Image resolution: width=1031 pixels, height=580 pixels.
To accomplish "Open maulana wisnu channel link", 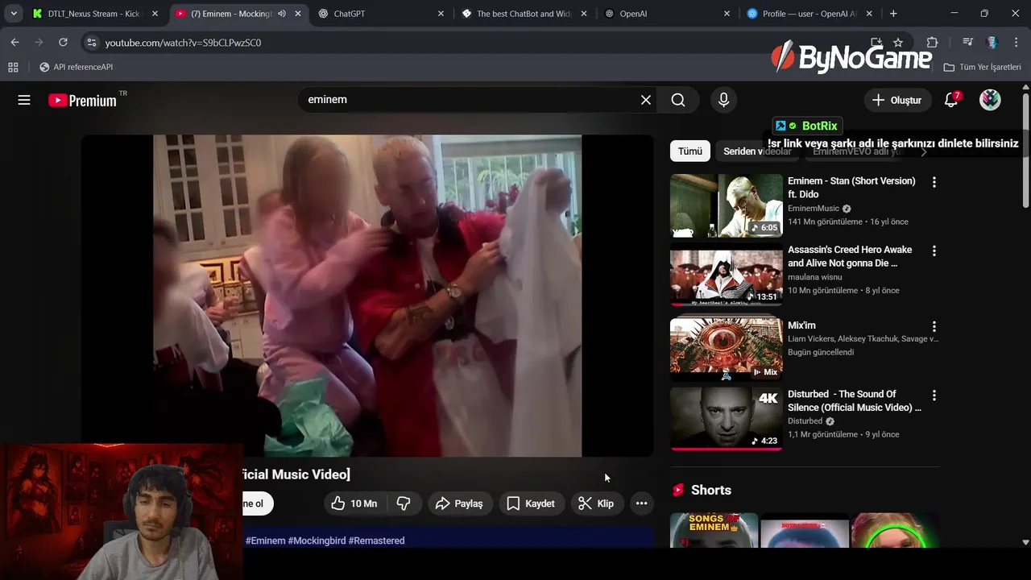I will (814, 277).
